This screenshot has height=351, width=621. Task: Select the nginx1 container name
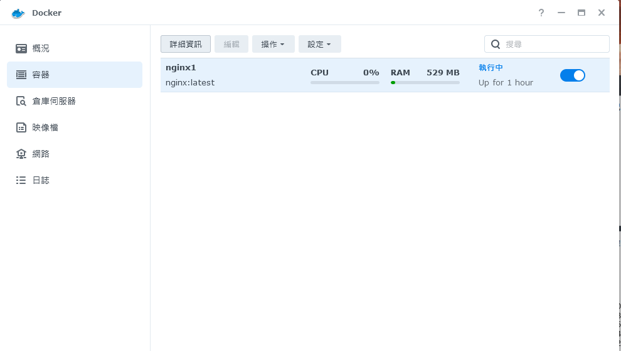tap(181, 67)
